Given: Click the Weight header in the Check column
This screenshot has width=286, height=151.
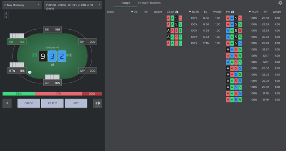Looking at the screenshot, I should coord(158,12).
